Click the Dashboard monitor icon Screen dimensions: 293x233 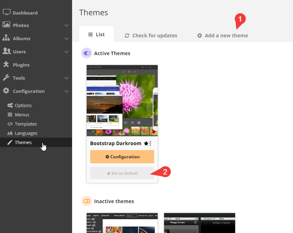[x=6, y=12]
